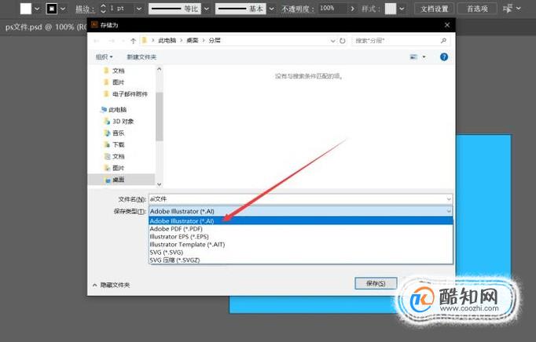Screen dimensions: 536x342
Task: Click the stroke weight stepper arrows
Action: 103,9
